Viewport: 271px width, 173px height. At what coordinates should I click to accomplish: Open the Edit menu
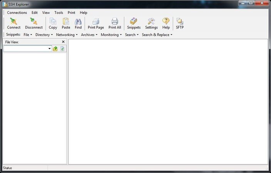(x=35, y=13)
